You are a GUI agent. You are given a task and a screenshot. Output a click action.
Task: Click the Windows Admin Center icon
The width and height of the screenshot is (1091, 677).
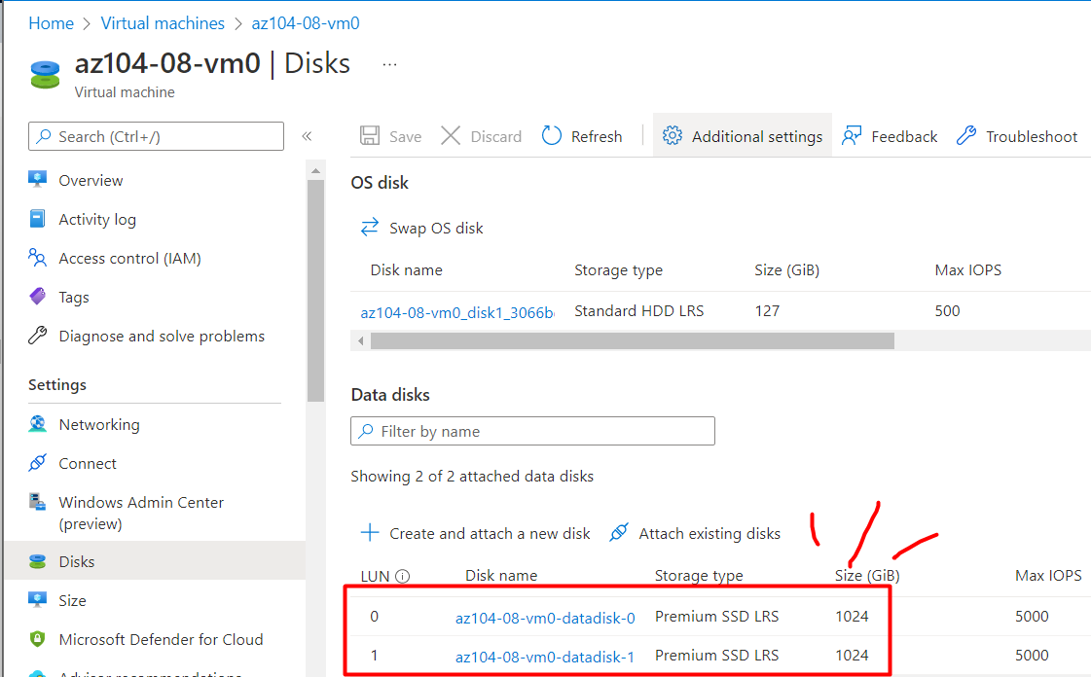coord(38,502)
